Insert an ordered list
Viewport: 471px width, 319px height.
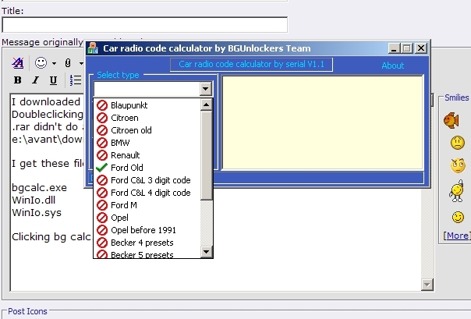pyautogui.click(x=76, y=80)
